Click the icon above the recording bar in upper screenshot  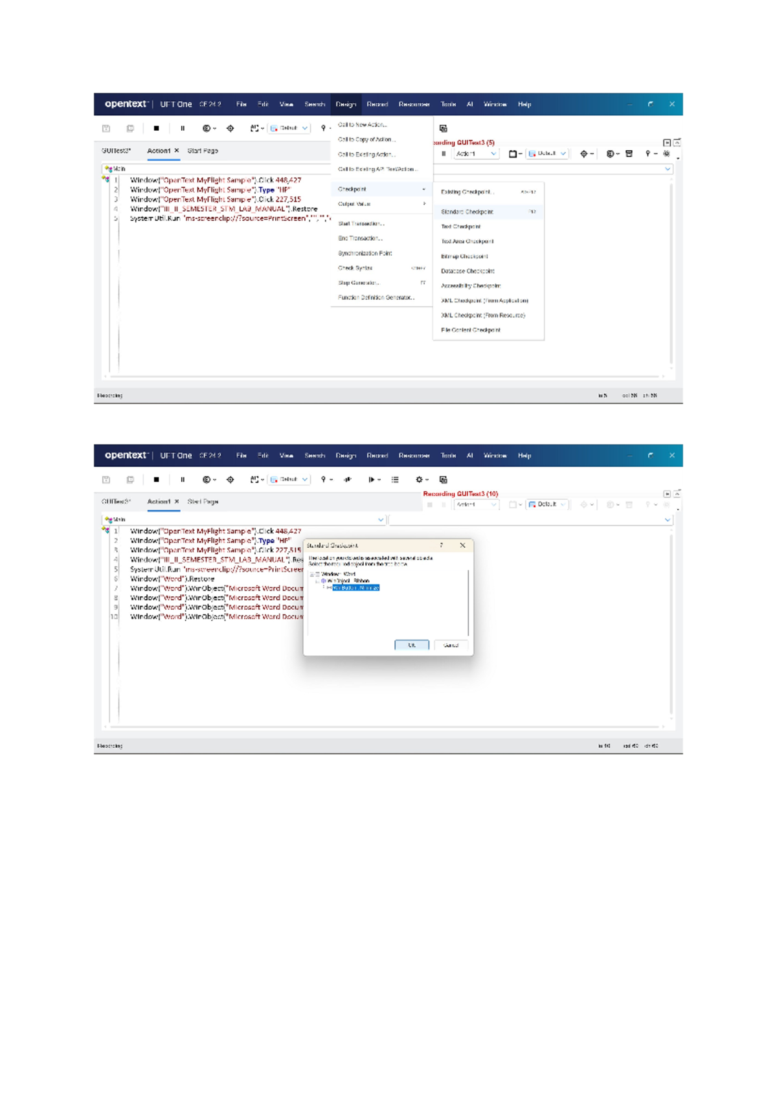click(444, 128)
